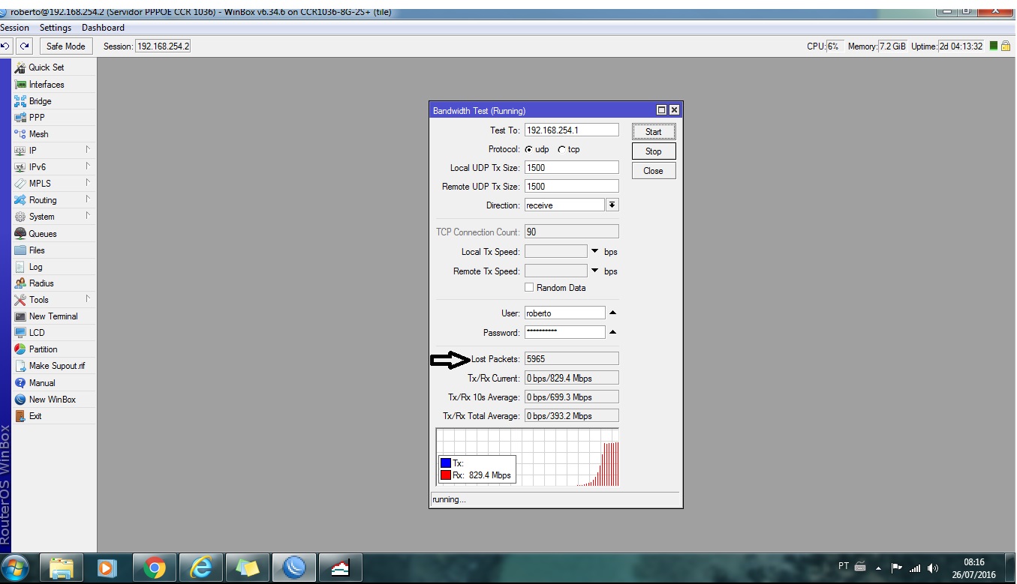Screen dimensions: 1017x584
Task: Click the Lost Packets value 5965
Action: pyautogui.click(x=572, y=359)
